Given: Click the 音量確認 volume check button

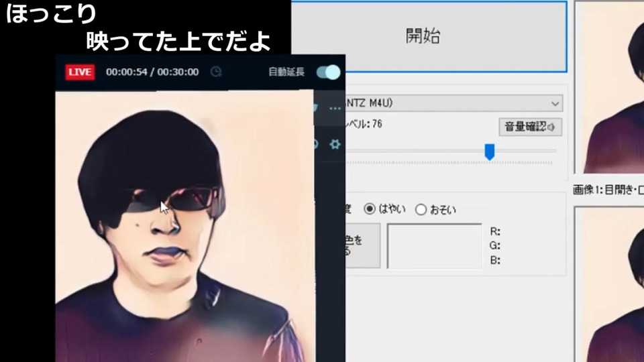Looking at the screenshot, I should [x=530, y=127].
